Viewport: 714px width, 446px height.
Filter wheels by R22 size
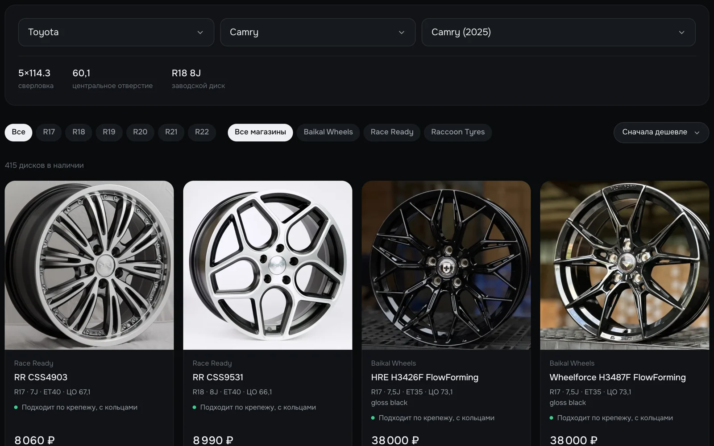point(202,132)
